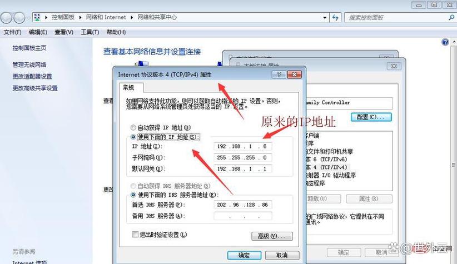Select 使用下面的 DNS 服务器地址 radio button
The height and width of the screenshot is (264, 457).
133,195
